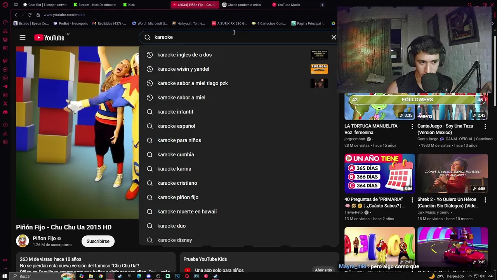Open more options for Shrek 2 video
The image size is (497, 280).
(x=485, y=200)
